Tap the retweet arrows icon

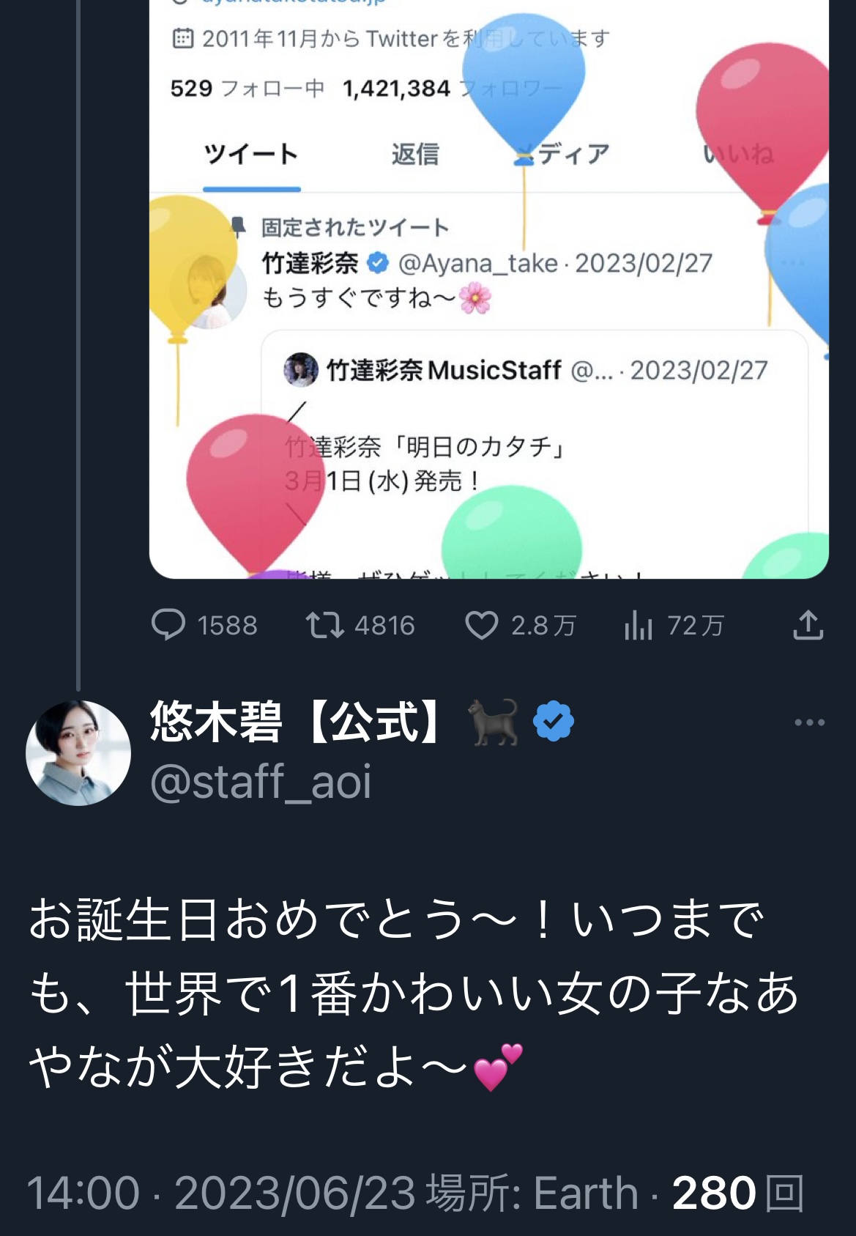[x=324, y=626]
